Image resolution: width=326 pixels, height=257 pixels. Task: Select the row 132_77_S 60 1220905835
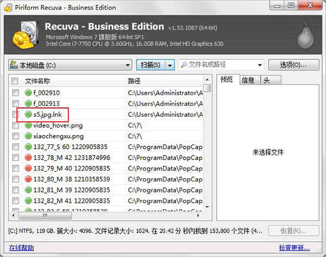click(106, 147)
